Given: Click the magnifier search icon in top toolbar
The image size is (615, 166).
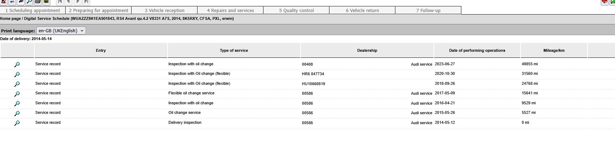Looking at the screenshot, I should (x=29, y=2).
